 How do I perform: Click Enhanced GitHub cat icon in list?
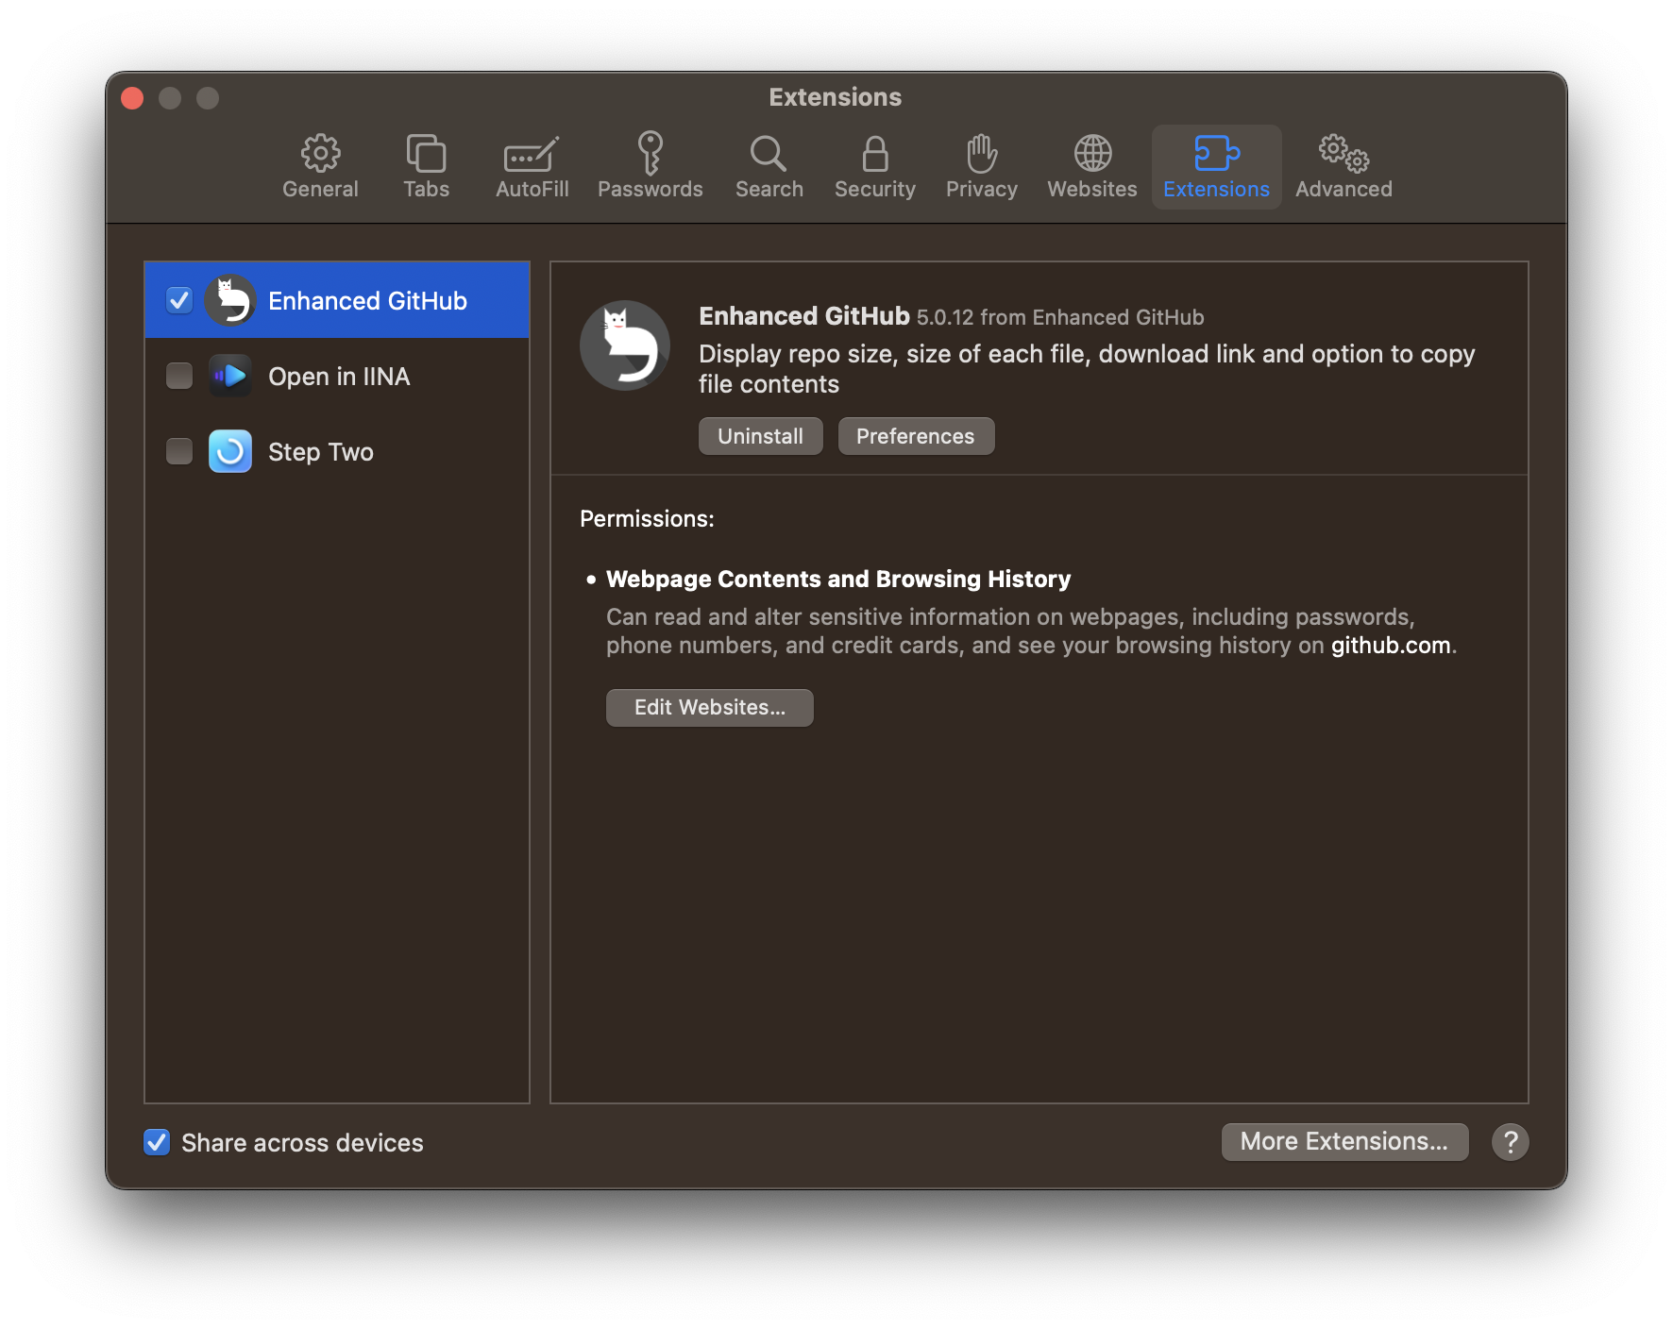(230, 300)
